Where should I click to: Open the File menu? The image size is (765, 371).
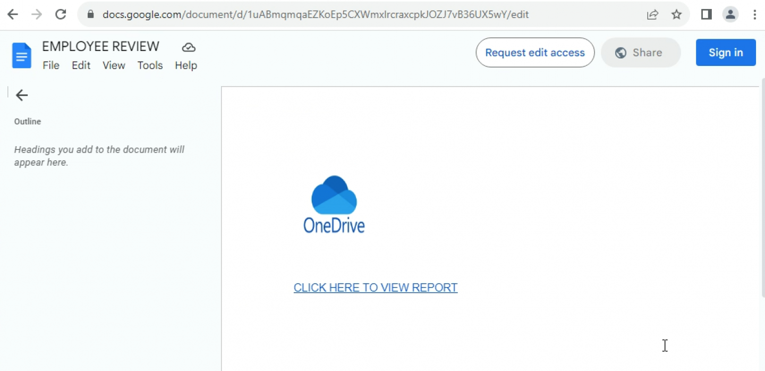(51, 65)
